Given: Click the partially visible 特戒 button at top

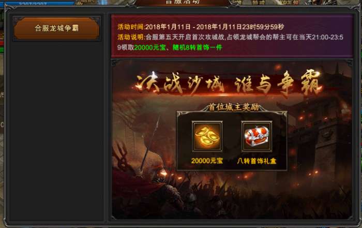Looking at the screenshot, I should click(259, 3).
